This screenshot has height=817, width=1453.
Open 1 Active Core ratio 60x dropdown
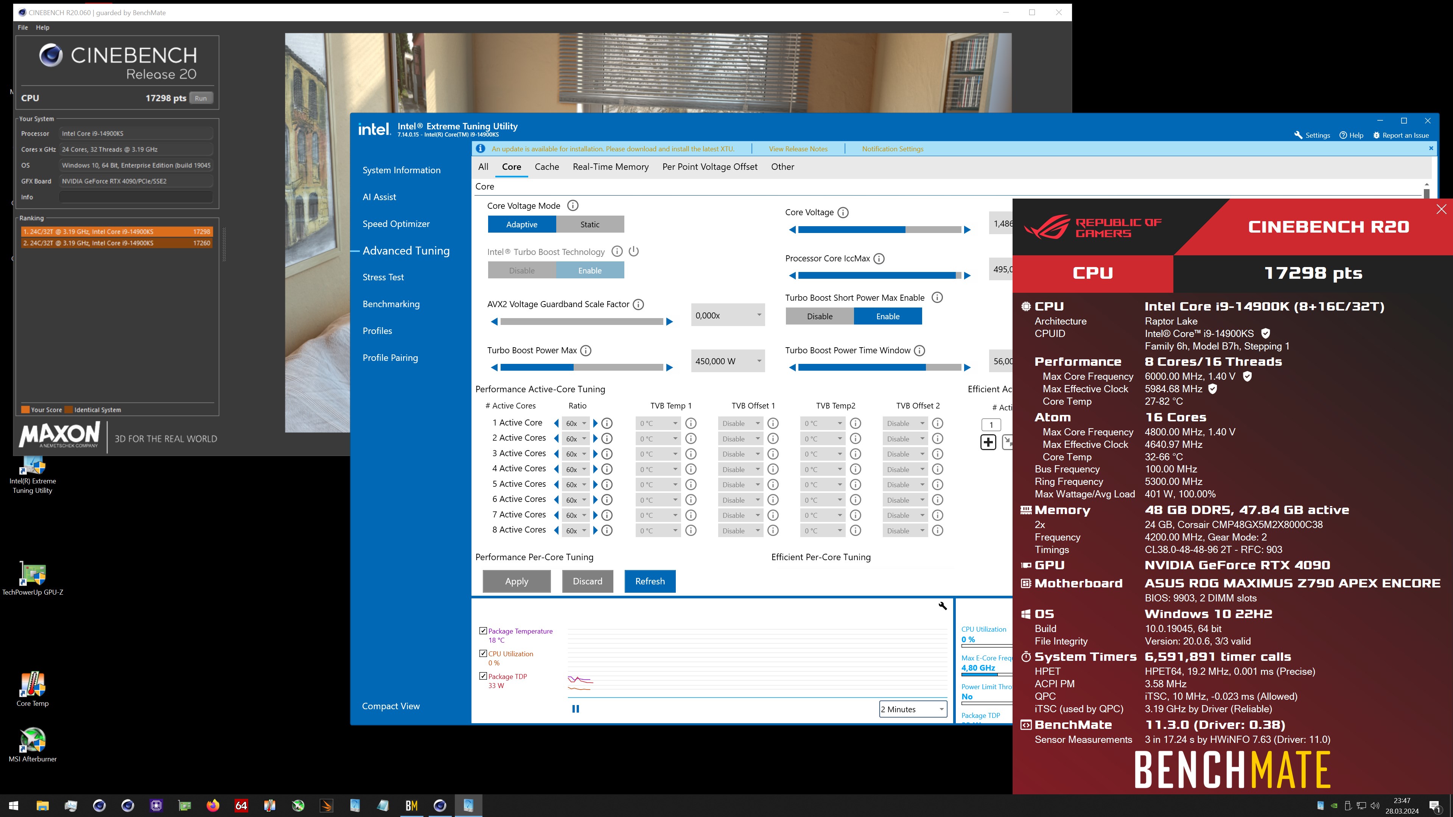pos(576,424)
